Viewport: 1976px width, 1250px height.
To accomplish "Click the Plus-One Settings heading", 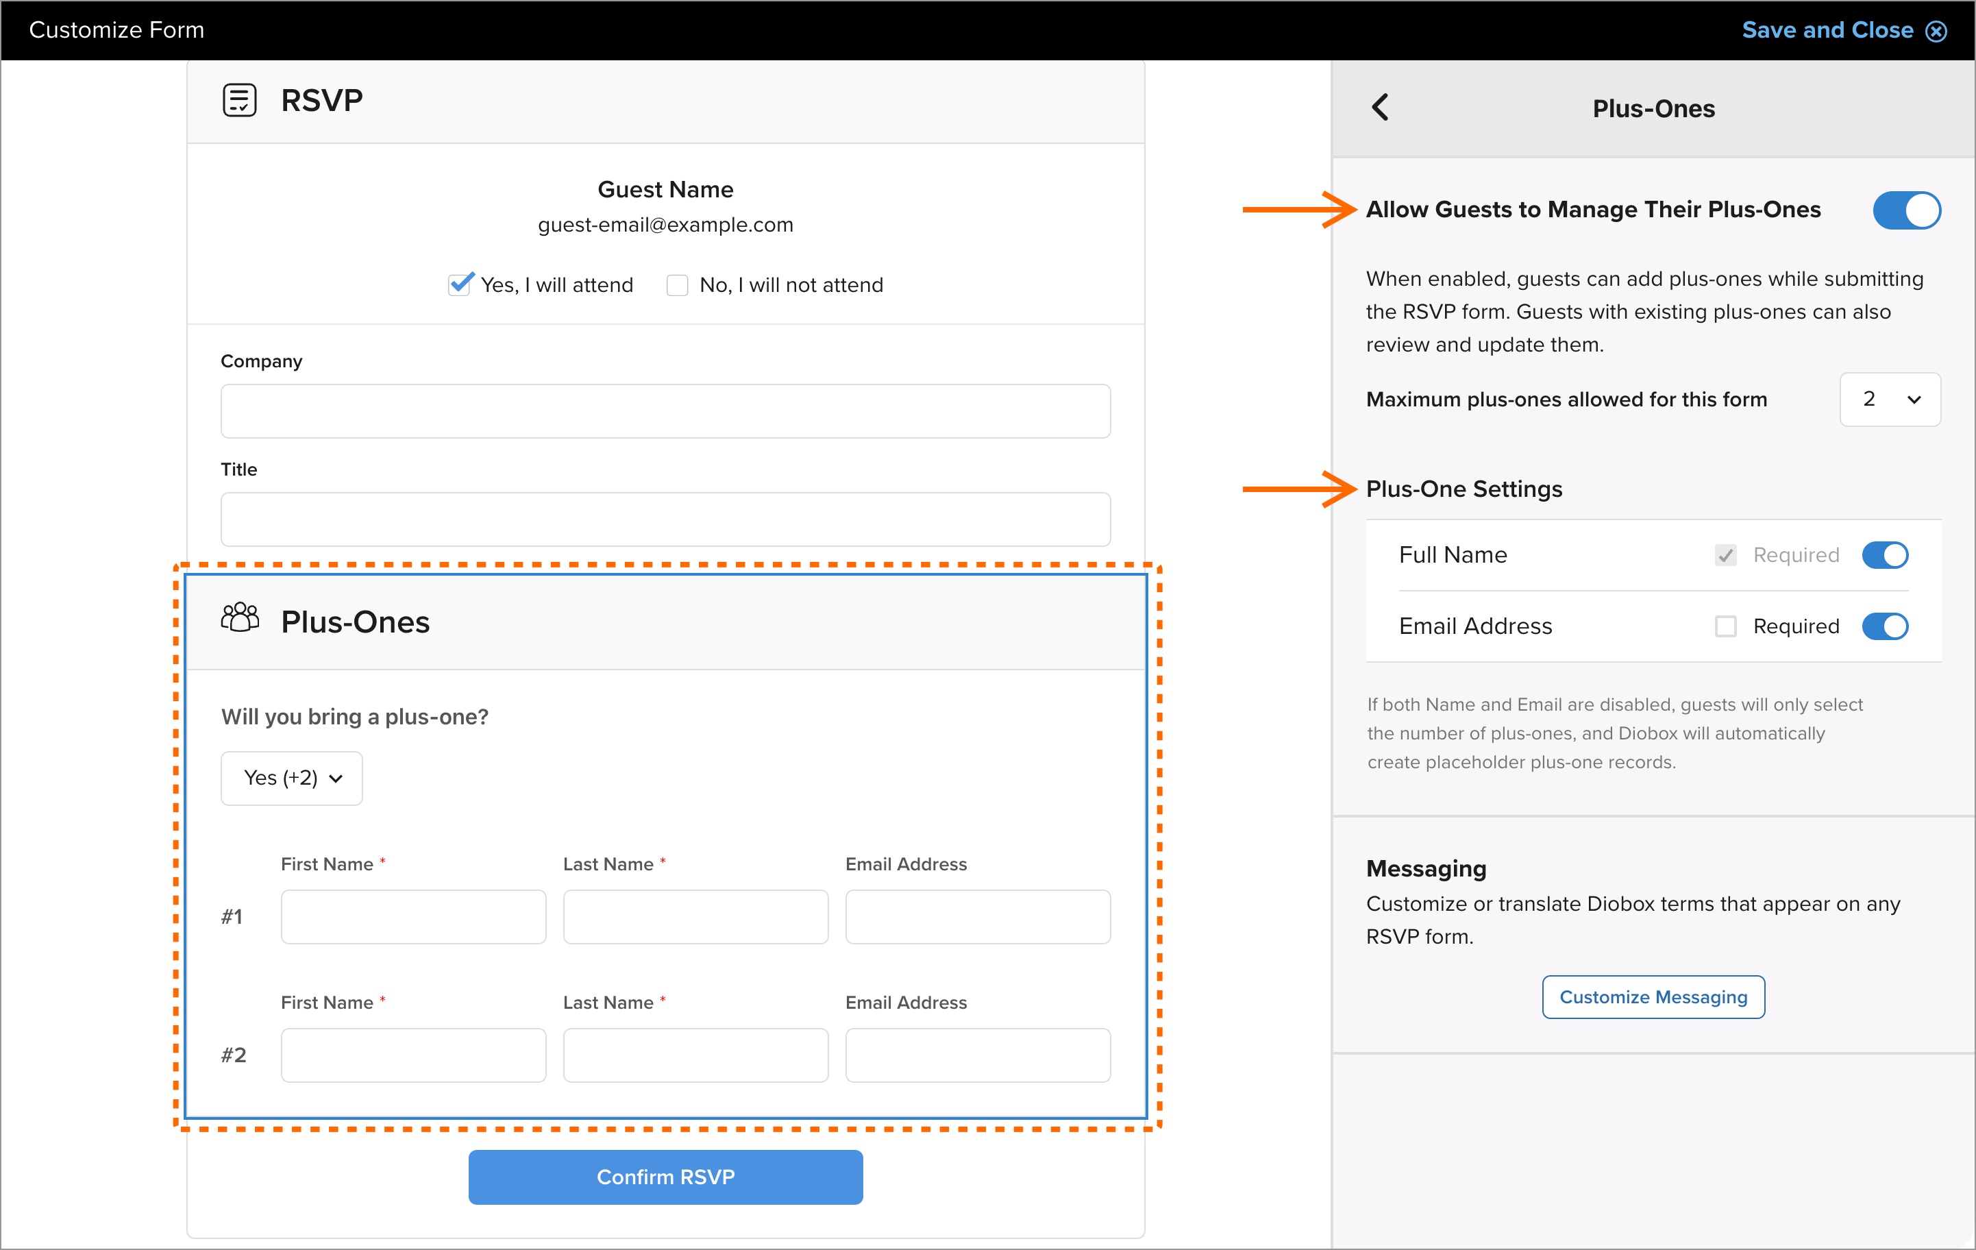I will [1464, 489].
